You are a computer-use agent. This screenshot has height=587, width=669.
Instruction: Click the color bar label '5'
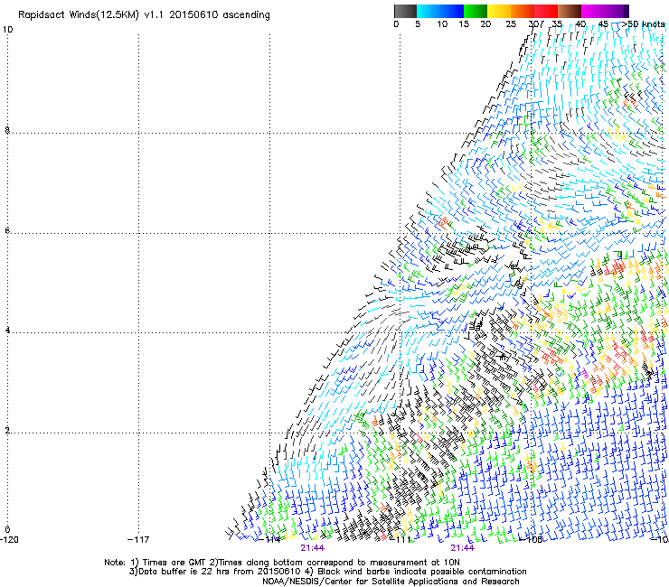click(x=418, y=24)
